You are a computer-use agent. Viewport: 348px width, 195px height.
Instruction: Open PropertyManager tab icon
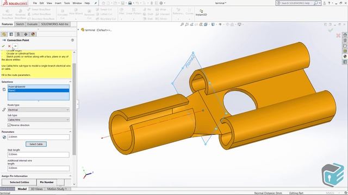[x=11, y=34]
